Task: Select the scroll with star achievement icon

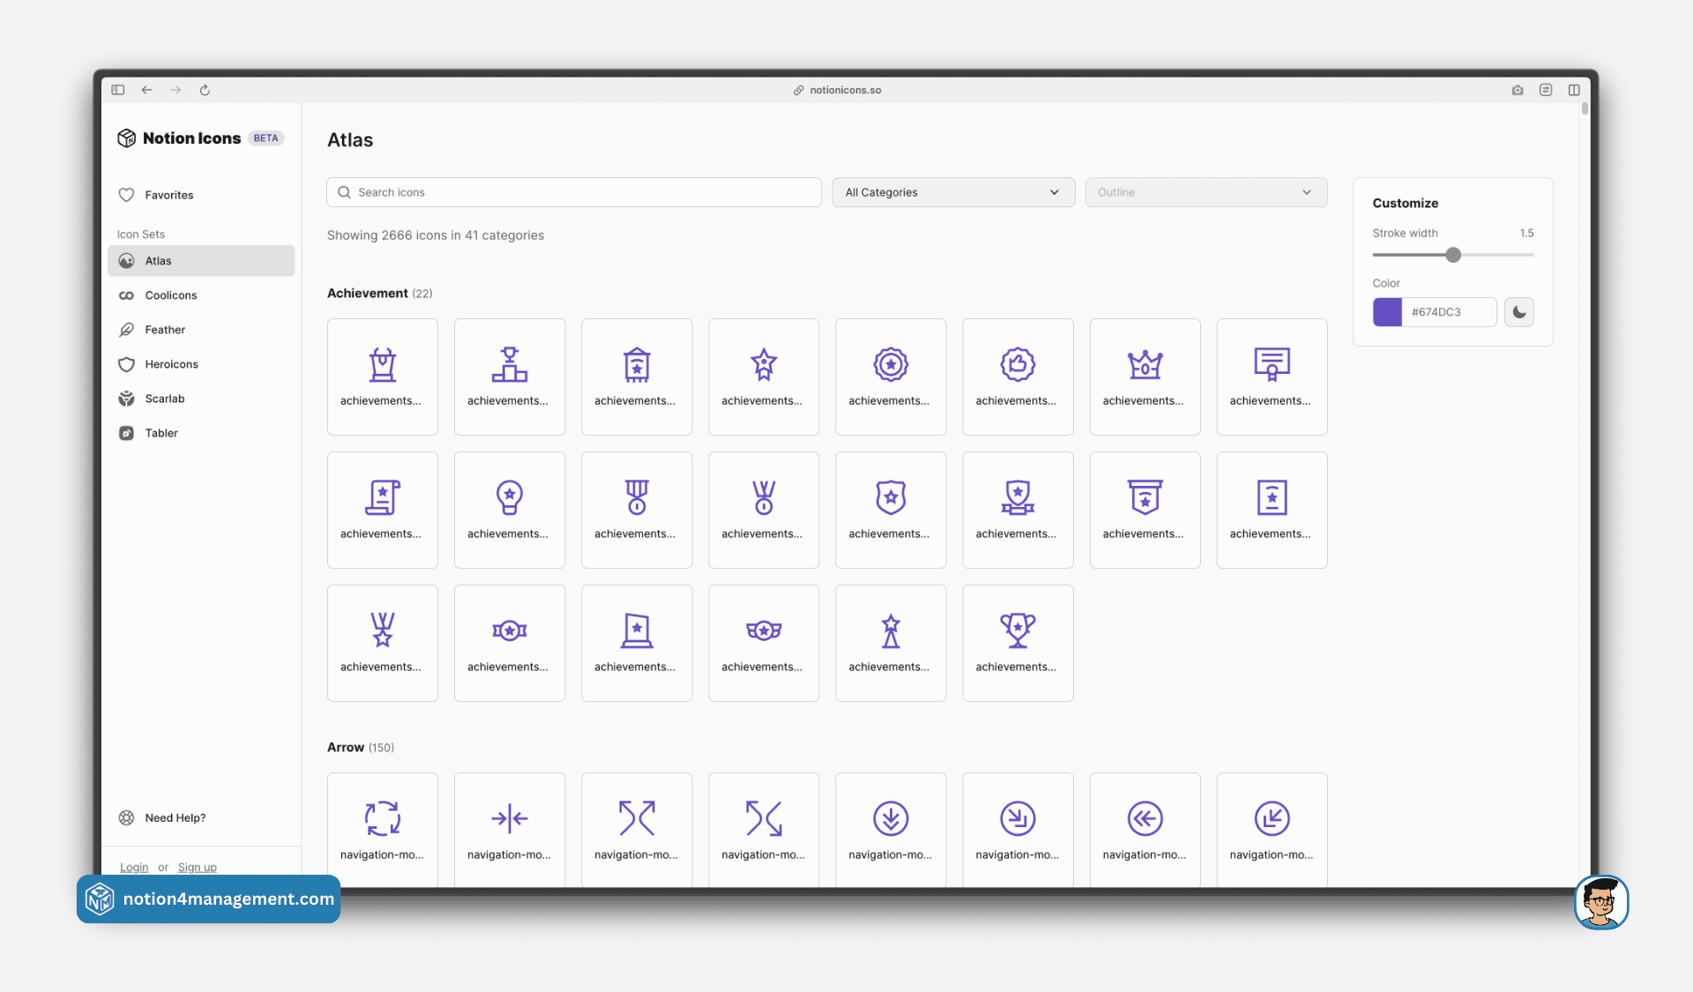Action: tap(383, 510)
